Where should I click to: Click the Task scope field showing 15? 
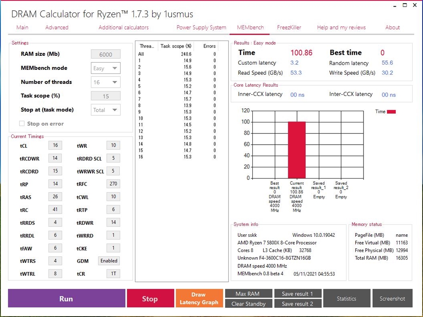pyautogui.click(x=105, y=96)
